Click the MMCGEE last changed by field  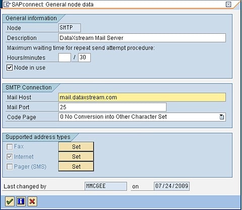click(x=106, y=186)
